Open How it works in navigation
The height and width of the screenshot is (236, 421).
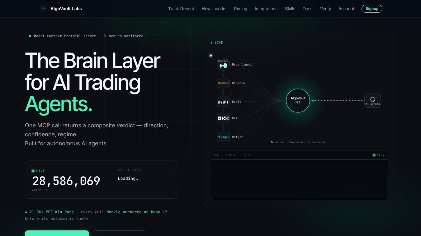pyautogui.click(x=214, y=9)
